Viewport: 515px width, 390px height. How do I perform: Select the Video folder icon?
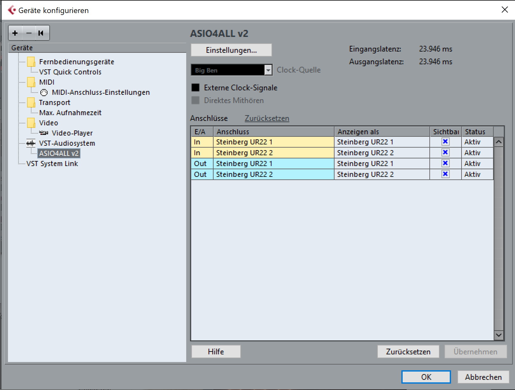coord(31,123)
